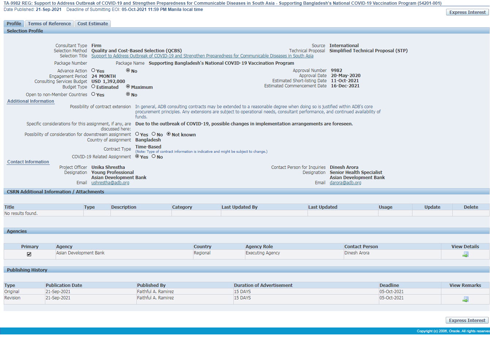Click Publication Date column header
Image resolution: width=490 pixels, height=337 pixels.
point(64,285)
